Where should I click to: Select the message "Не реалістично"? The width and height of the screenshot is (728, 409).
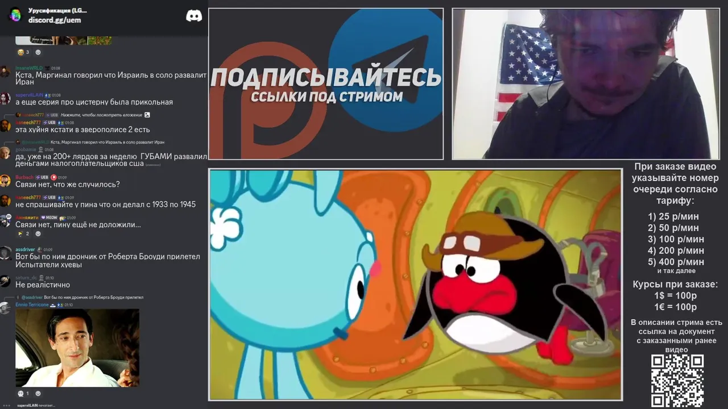point(43,285)
